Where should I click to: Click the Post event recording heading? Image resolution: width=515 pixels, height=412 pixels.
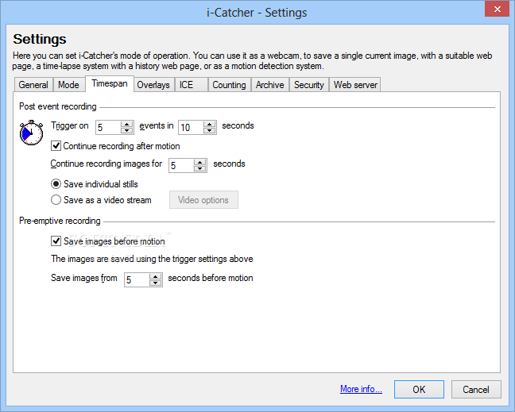click(58, 106)
